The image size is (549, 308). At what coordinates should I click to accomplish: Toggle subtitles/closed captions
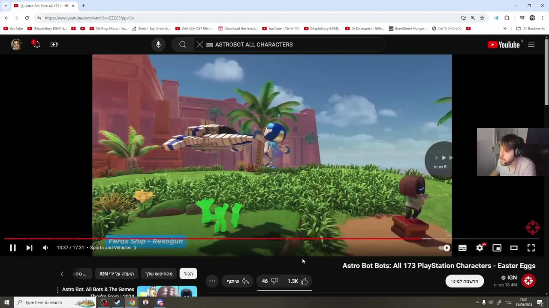click(462, 248)
